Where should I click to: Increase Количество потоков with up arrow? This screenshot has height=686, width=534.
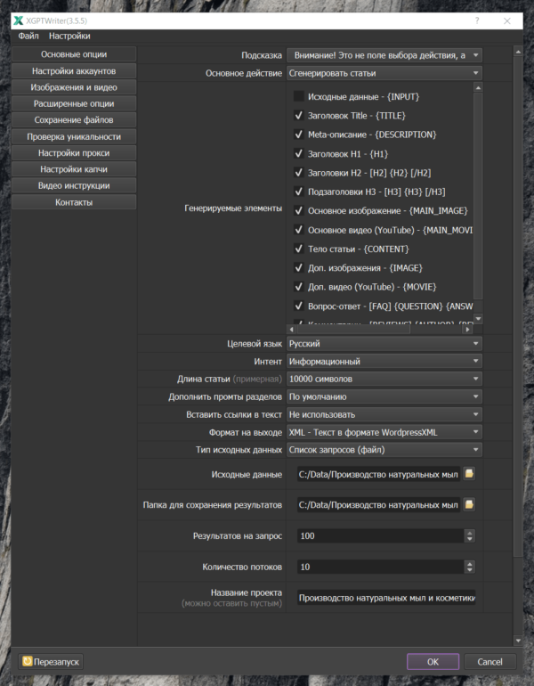tap(470, 563)
